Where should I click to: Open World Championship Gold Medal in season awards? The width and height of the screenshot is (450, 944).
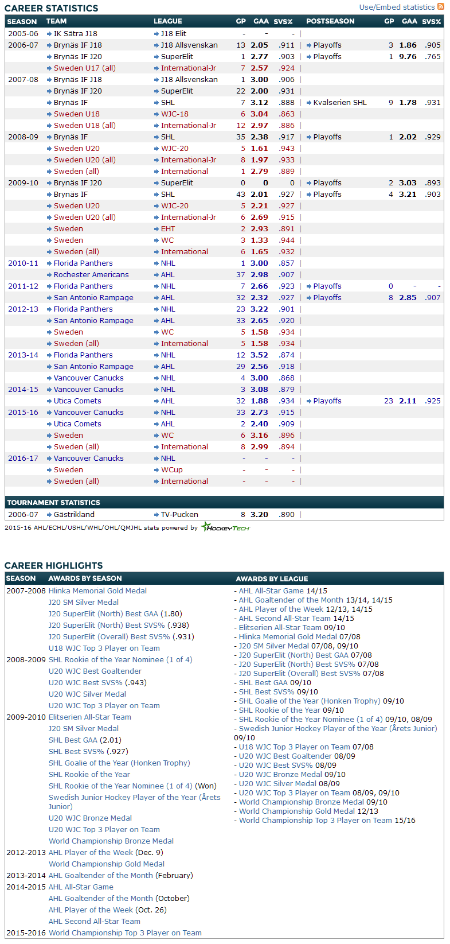107,864
